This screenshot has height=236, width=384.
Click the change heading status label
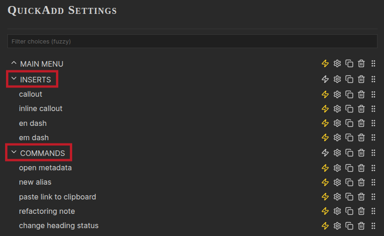pos(59,226)
